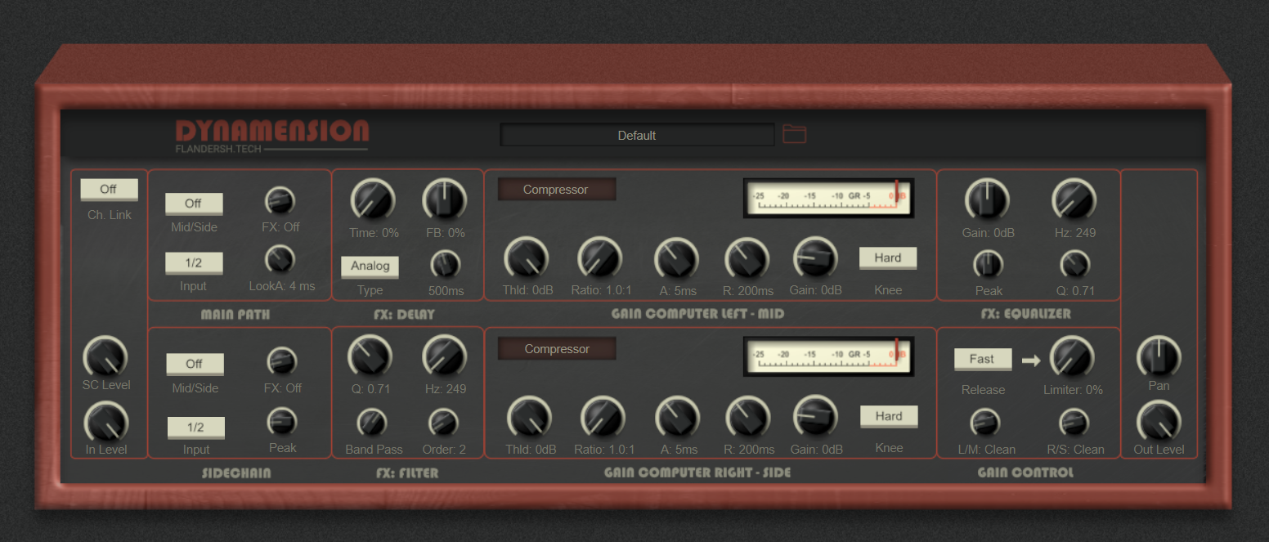The height and width of the screenshot is (542, 1269).
Task: Click the Right-Side gain reduction meter
Action: (828, 356)
